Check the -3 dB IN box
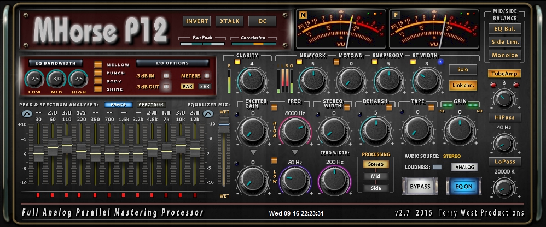Viewport: 546px width, 227px height. [x=166, y=76]
